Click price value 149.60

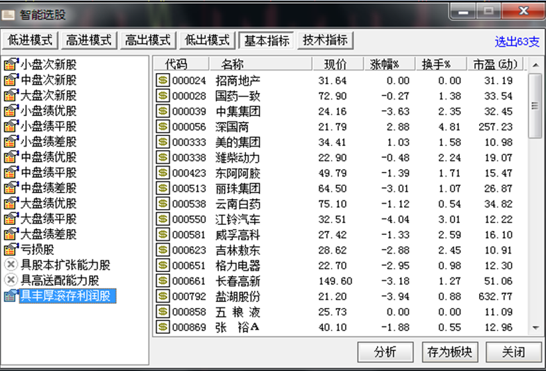[x=335, y=281]
